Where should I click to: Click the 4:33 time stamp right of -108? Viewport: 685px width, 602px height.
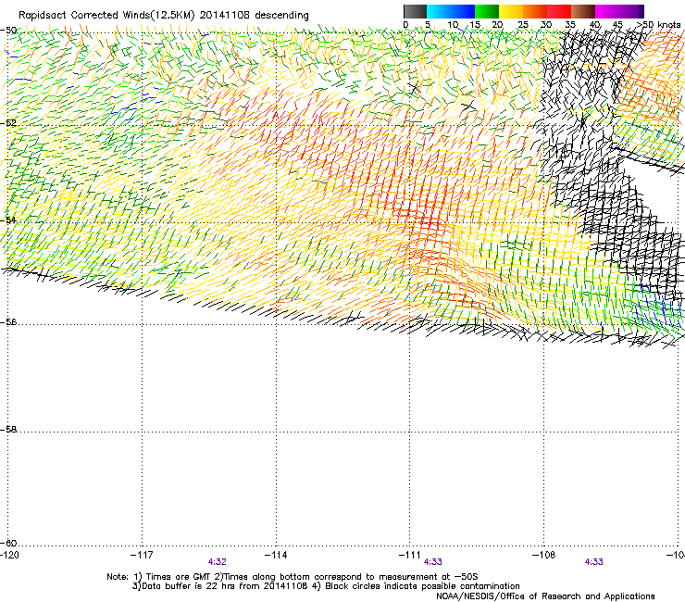(x=593, y=562)
